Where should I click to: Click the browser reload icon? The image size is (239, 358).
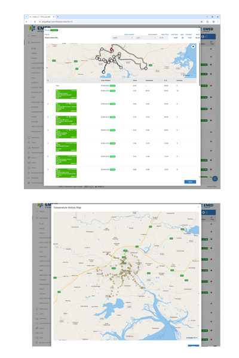(x=35, y=21)
